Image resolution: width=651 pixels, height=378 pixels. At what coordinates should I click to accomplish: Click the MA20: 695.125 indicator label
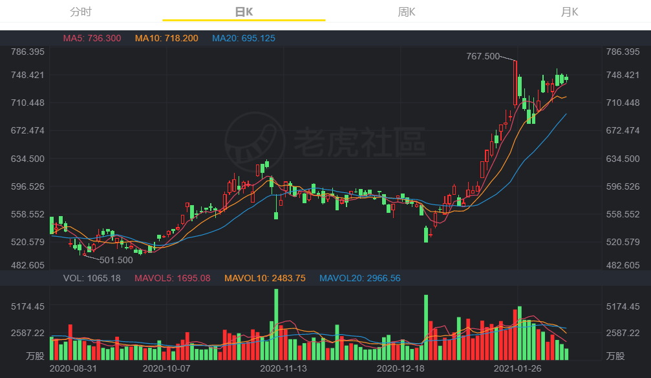[x=244, y=38]
